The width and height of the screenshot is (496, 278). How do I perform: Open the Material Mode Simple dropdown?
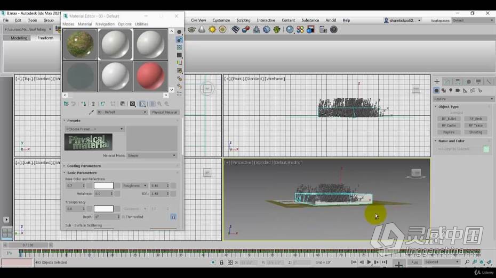[x=151, y=156]
